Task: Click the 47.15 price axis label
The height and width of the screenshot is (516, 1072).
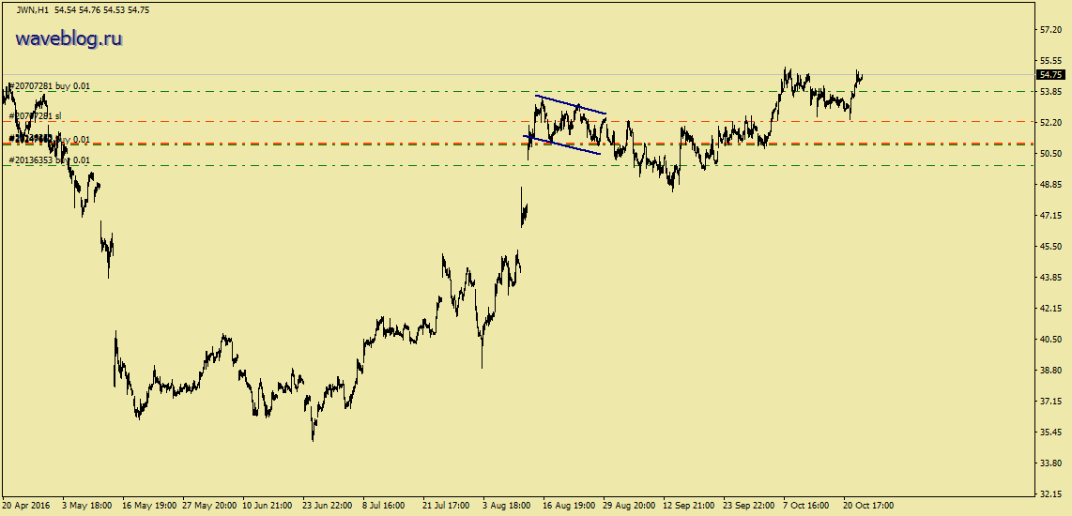Action: (x=1049, y=216)
